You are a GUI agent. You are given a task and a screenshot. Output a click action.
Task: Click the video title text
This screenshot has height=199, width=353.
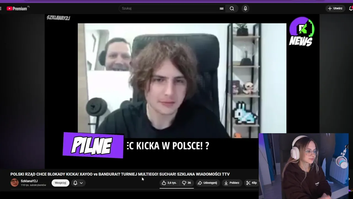coord(120,174)
